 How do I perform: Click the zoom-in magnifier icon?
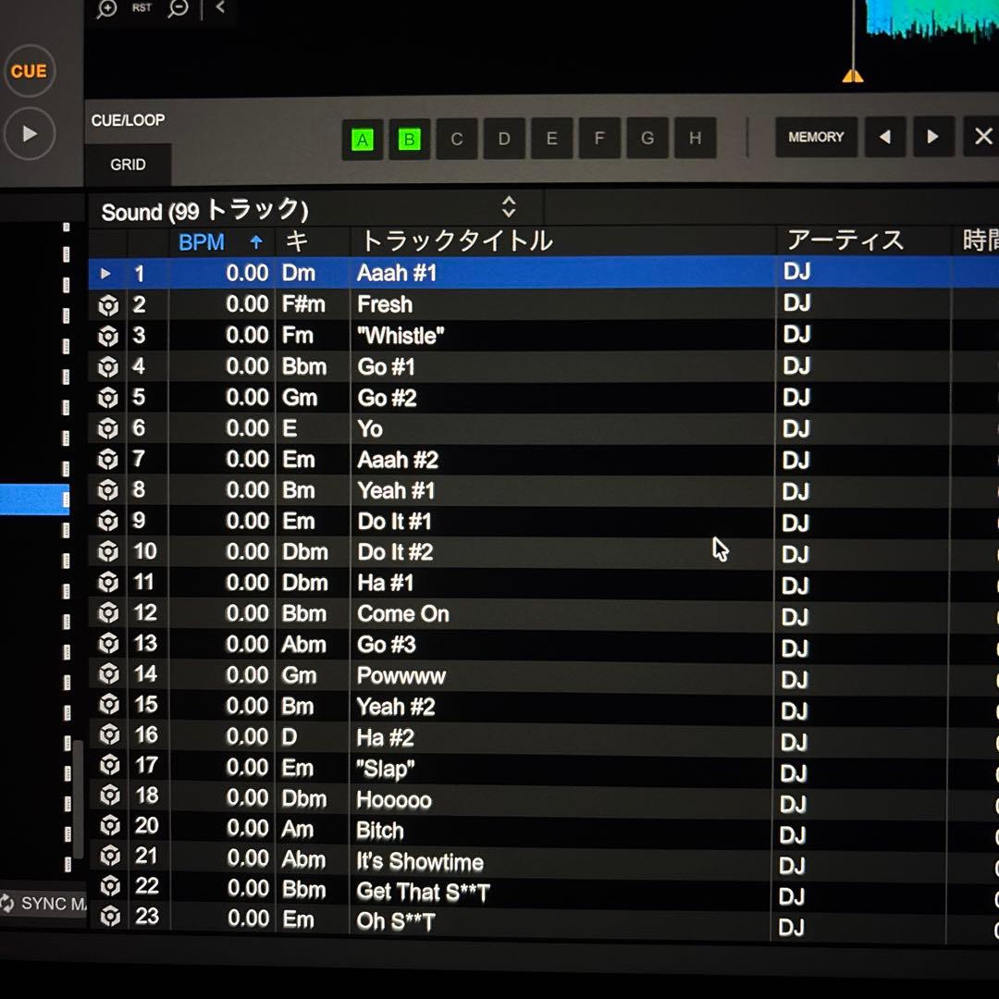point(105,9)
